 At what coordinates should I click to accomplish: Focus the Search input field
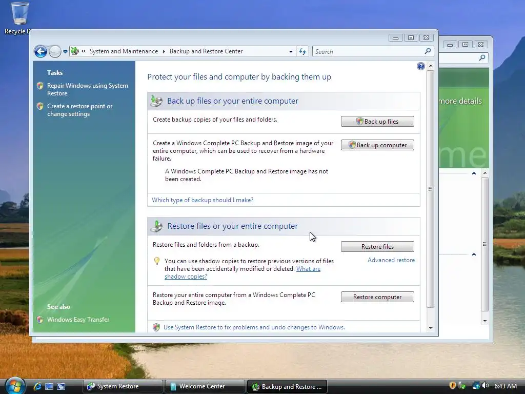pyautogui.click(x=373, y=52)
